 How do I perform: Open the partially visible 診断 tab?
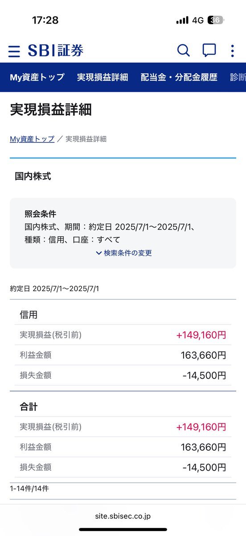tap(238, 77)
